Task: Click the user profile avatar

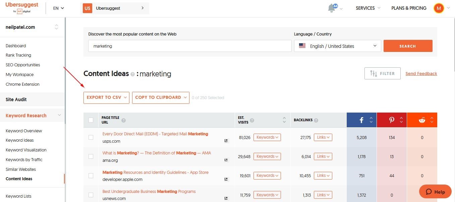Action: pos(439,8)
